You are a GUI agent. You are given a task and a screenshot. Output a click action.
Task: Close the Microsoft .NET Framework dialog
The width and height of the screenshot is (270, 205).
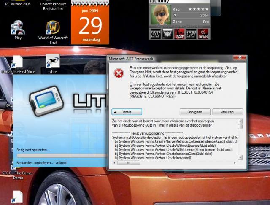(240, 57)
